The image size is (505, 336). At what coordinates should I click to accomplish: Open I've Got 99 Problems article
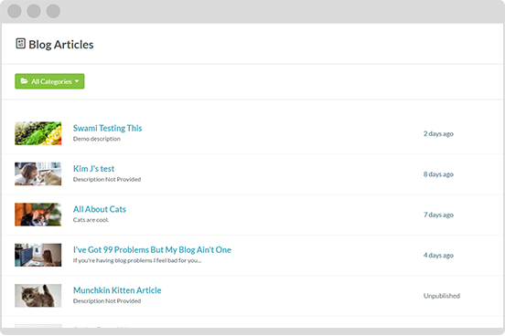tap(152, 250)
